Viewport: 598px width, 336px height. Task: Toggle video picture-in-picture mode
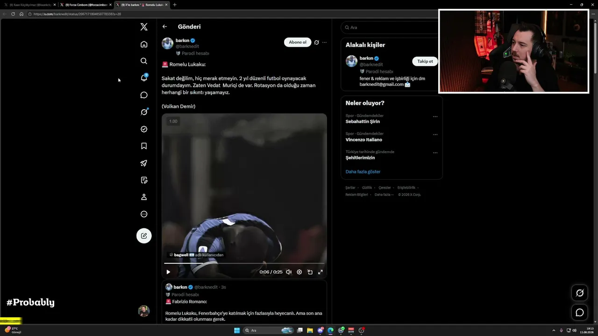pyautogui.click(x=310, y=272)
